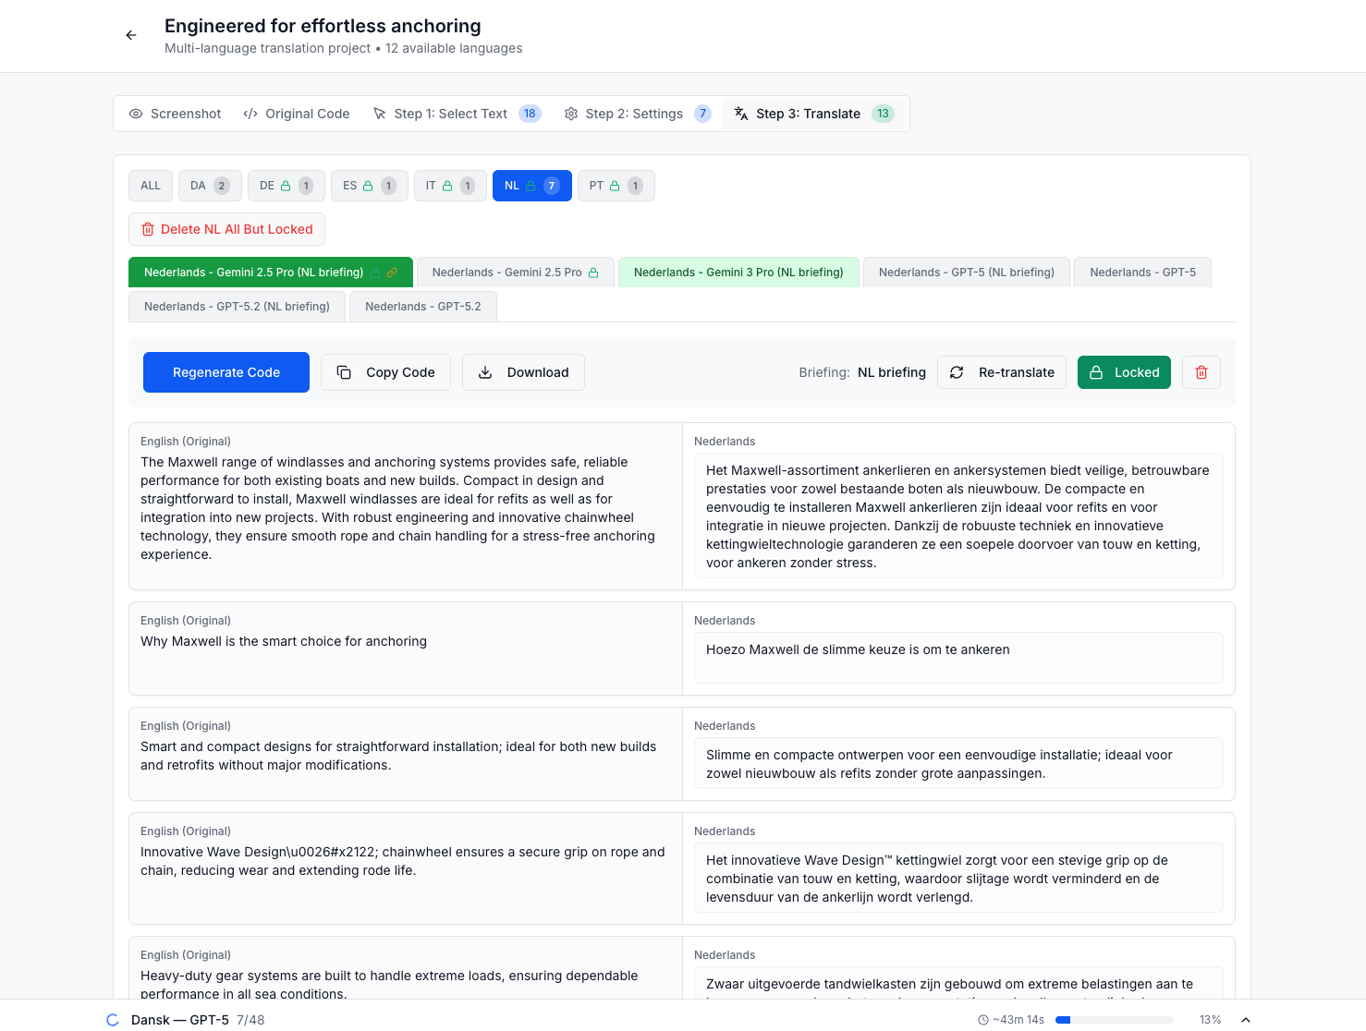Open Step 1: Select Text tab
The width and height of the screenshot is (1366, 1031).
(457, 114)
